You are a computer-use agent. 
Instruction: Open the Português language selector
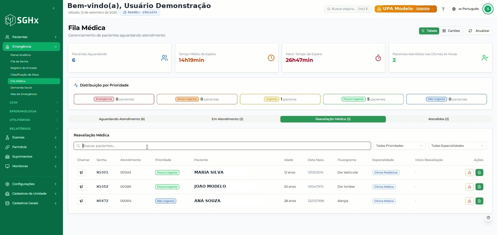pos(465,9)
